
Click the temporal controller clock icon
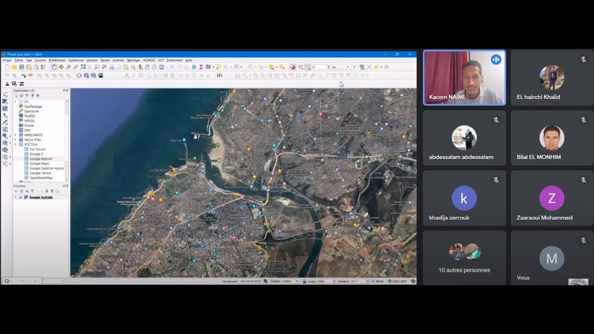[x=155, y=67]
